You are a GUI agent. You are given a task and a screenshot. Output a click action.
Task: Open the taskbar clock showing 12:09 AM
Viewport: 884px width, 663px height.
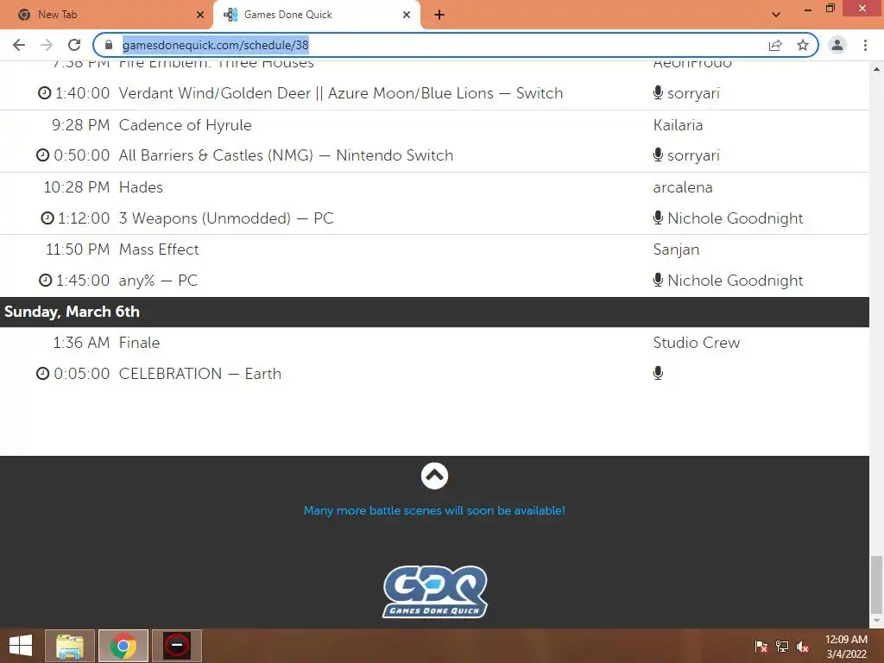point(846,647)
